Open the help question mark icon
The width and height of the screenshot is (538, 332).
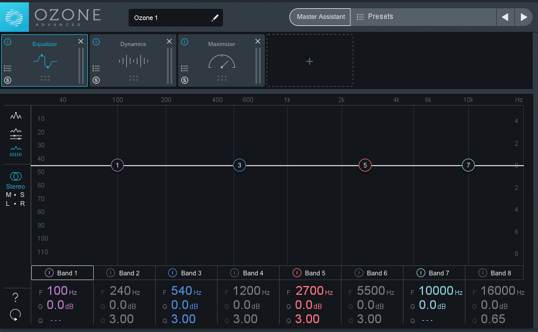(x=15, y=297)
